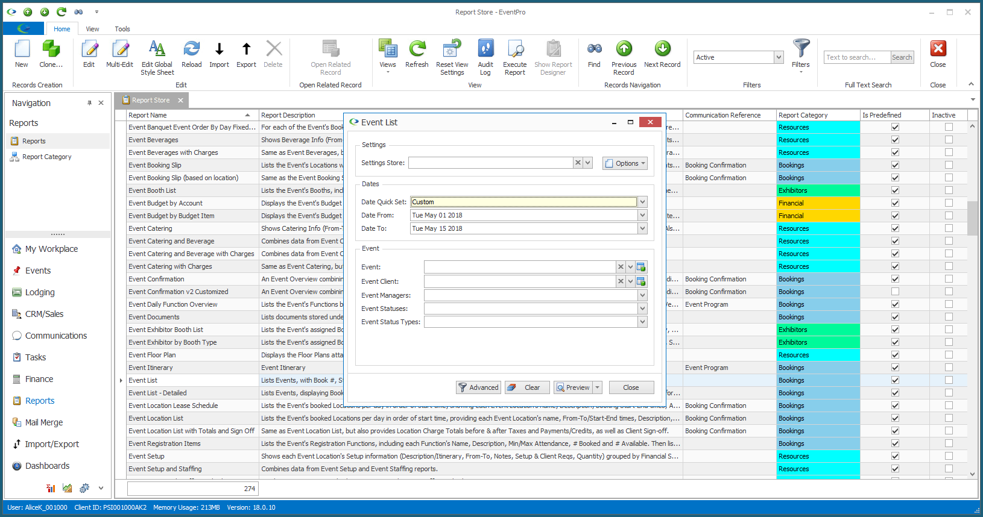Toggle Is Predefined for Event Itinerary
The image size is (983, 517).
[895, 368]
